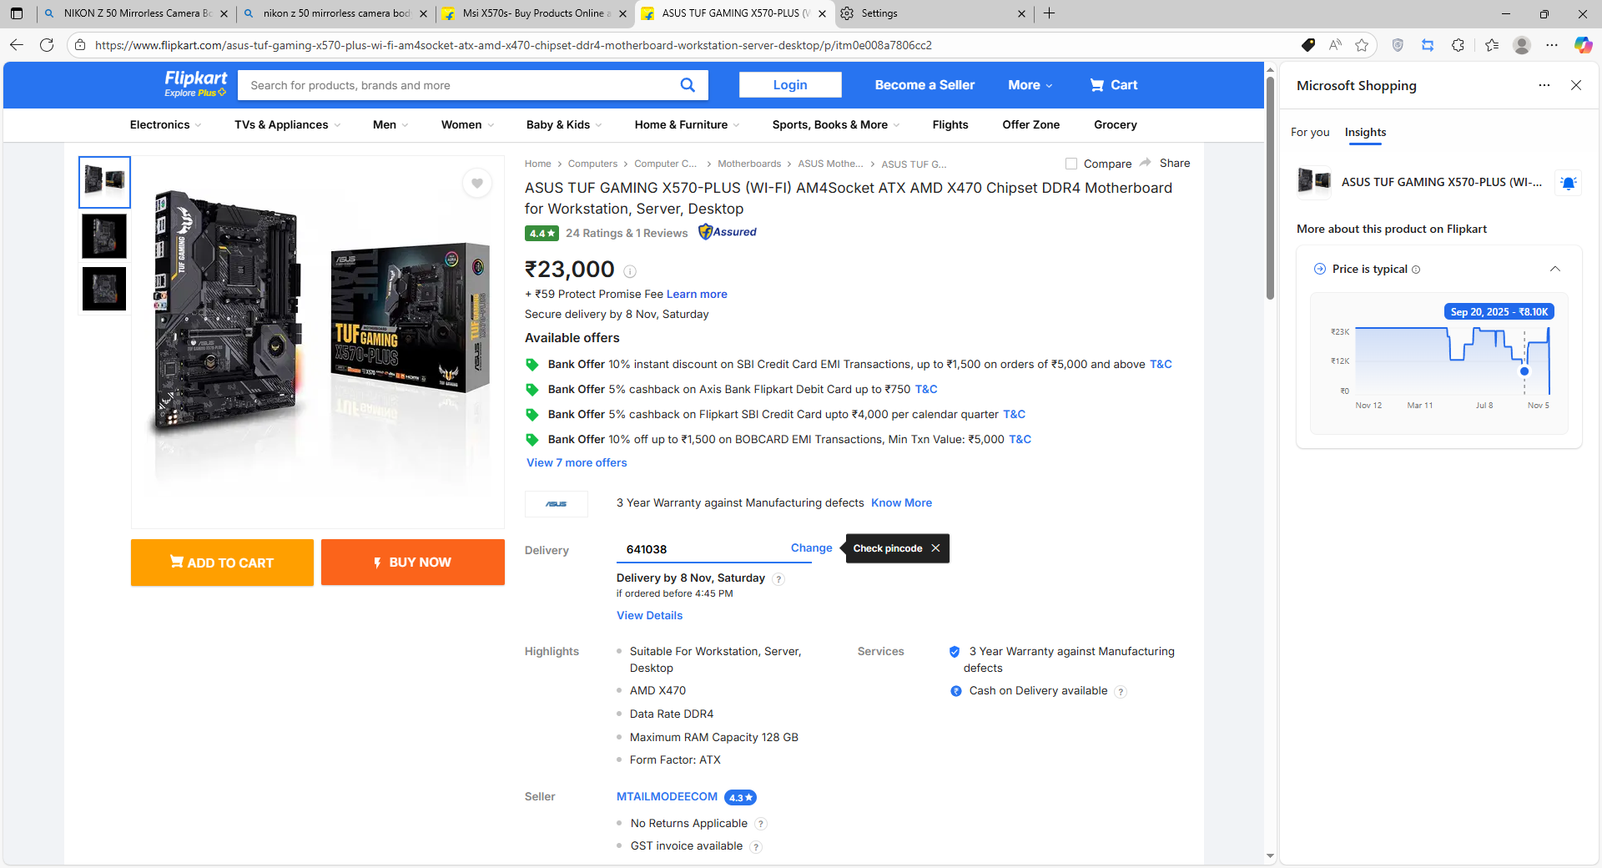Click the search magnifier icon in Flipkart
Screen dimensions: 1602x868
coord(688,85)
